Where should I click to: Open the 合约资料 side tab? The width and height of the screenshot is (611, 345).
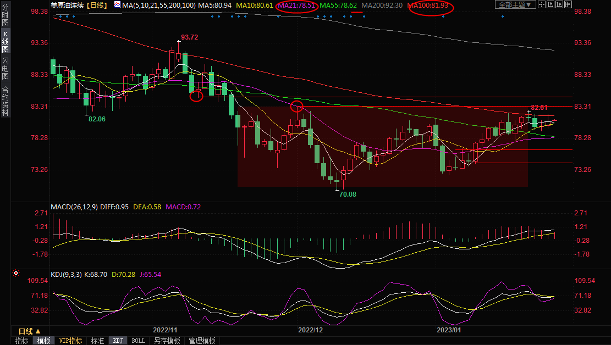coord(5,101)
